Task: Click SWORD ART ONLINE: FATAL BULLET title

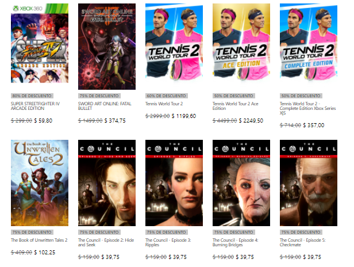Action: [x=105, y=106]
